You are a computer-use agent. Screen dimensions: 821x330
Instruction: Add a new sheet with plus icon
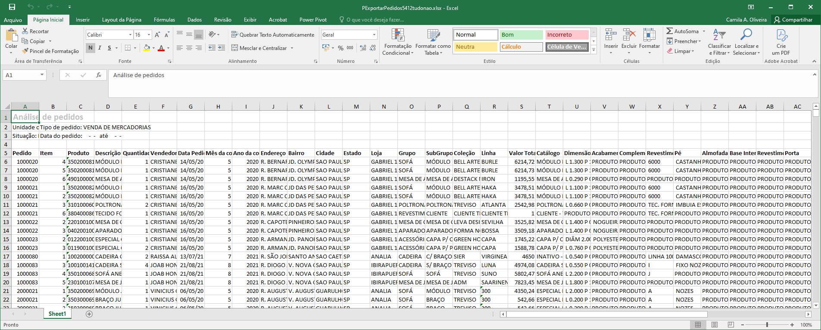(89, 314)
